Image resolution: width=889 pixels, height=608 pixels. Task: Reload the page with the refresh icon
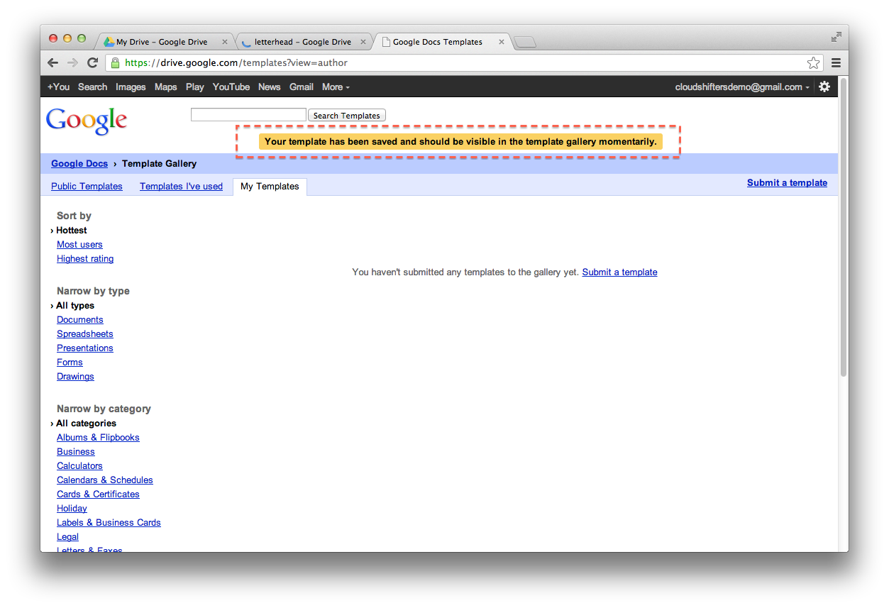click(x=92, y=63)
